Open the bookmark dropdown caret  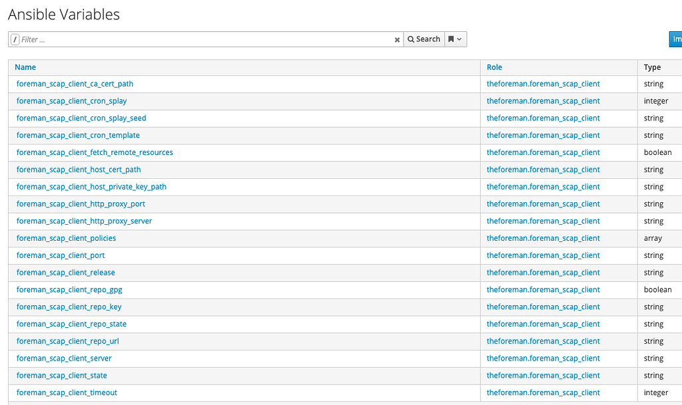(460, 39)
